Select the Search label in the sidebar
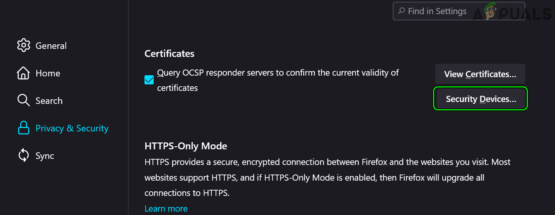Screen dimensions: 555x215 coord(49,101)
